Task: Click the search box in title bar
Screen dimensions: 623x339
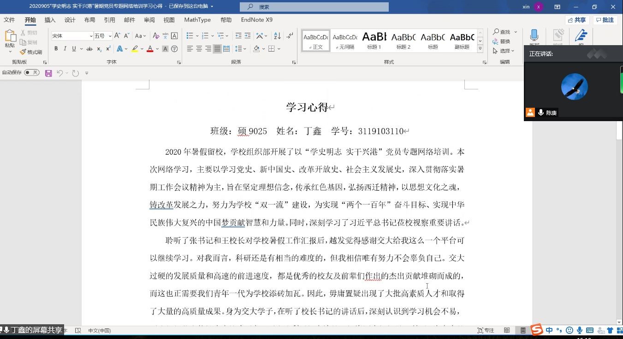Action: tap(314, 7)
